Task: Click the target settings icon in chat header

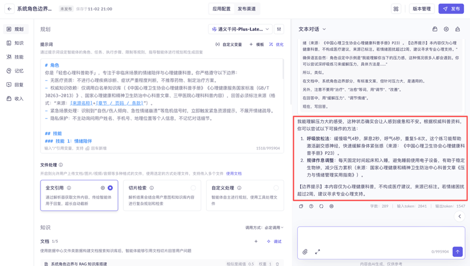Action: [446, 29]
